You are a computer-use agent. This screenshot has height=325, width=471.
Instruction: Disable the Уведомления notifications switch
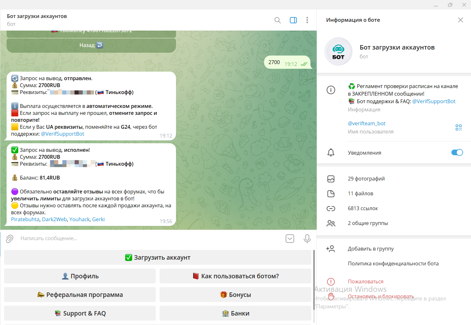(457, 153)
